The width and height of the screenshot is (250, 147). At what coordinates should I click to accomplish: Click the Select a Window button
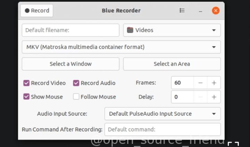(71, 64)
